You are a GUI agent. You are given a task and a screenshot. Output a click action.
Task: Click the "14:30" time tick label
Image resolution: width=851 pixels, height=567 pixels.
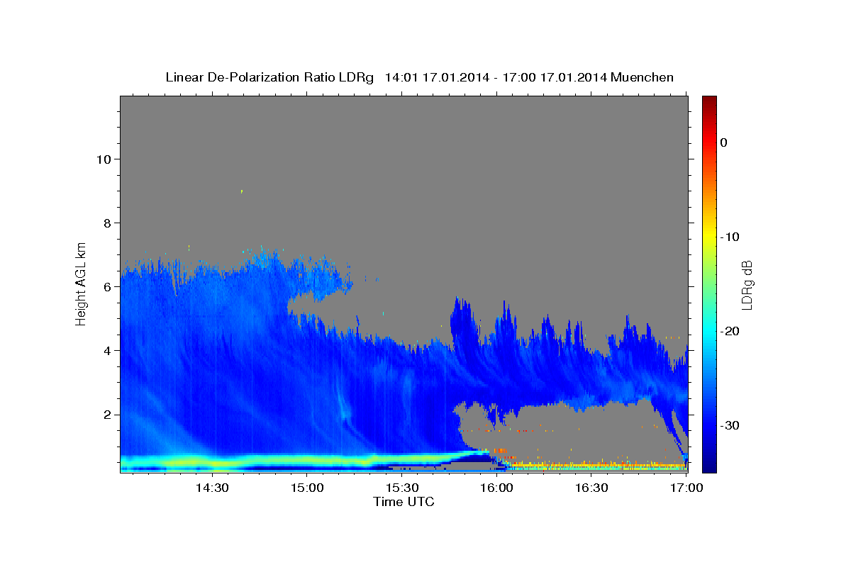(211, 488)
